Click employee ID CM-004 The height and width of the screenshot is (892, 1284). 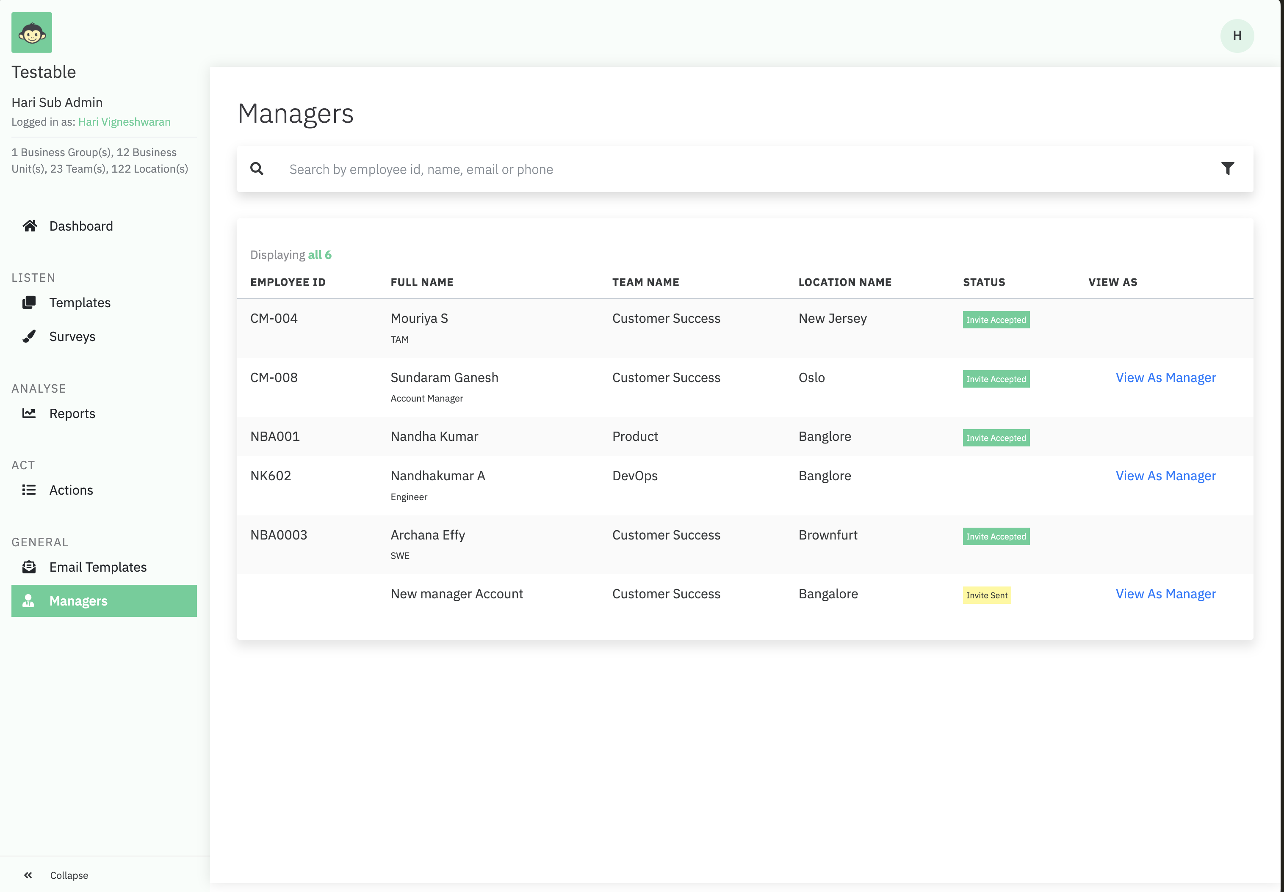coord(274,319)
